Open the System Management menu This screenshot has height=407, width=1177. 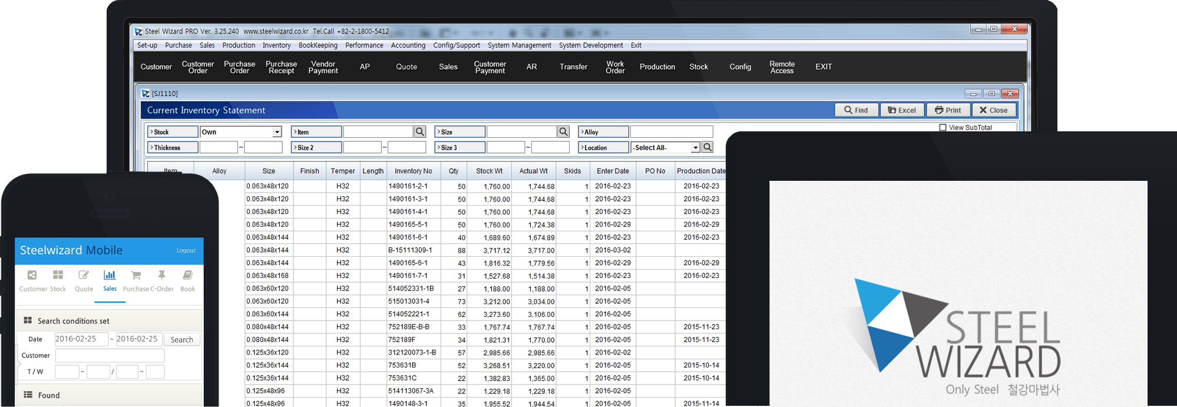point(520,45)
